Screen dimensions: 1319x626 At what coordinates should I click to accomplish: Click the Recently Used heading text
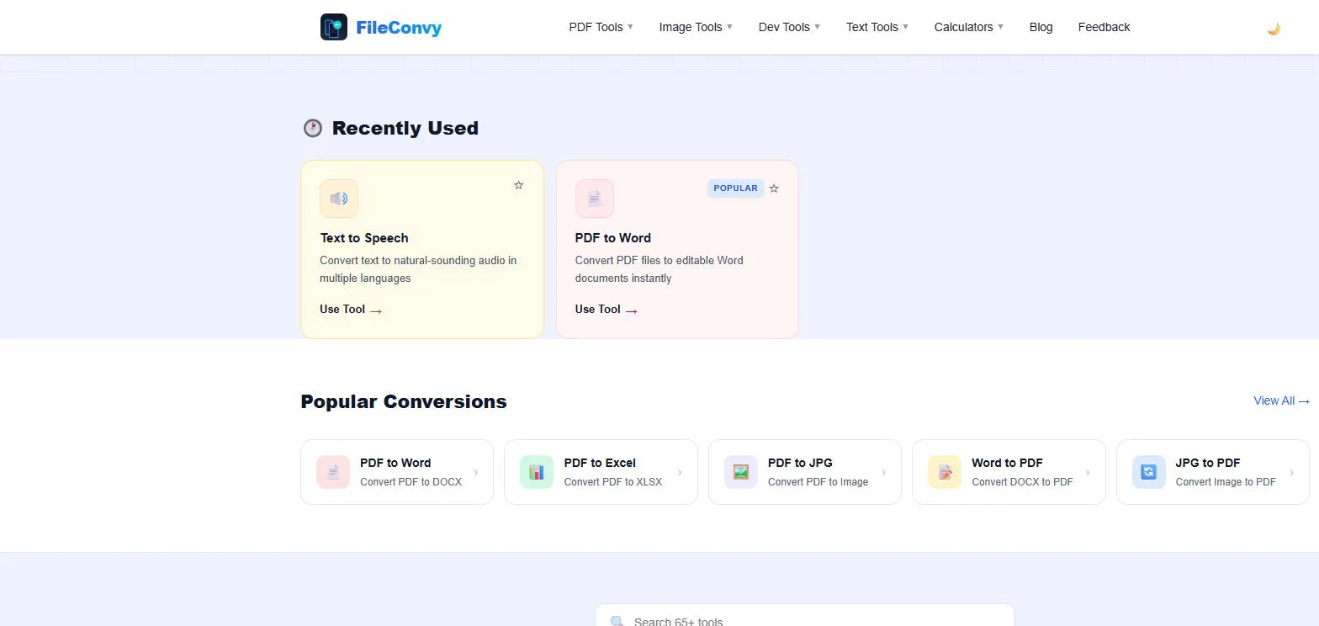click(x=405, y=128)
